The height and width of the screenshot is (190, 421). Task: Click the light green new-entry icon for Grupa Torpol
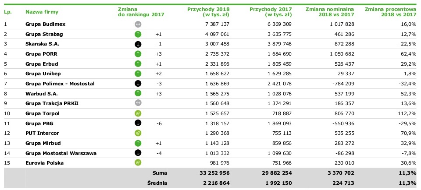(138, 113)
